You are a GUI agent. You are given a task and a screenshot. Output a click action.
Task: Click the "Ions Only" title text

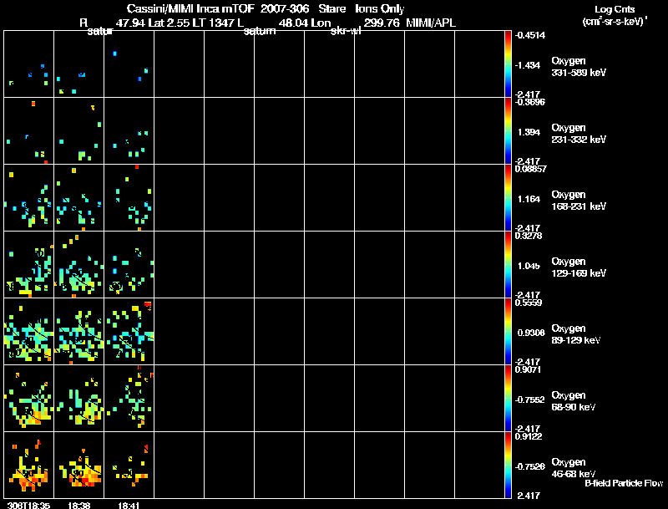tap(380, 8)
